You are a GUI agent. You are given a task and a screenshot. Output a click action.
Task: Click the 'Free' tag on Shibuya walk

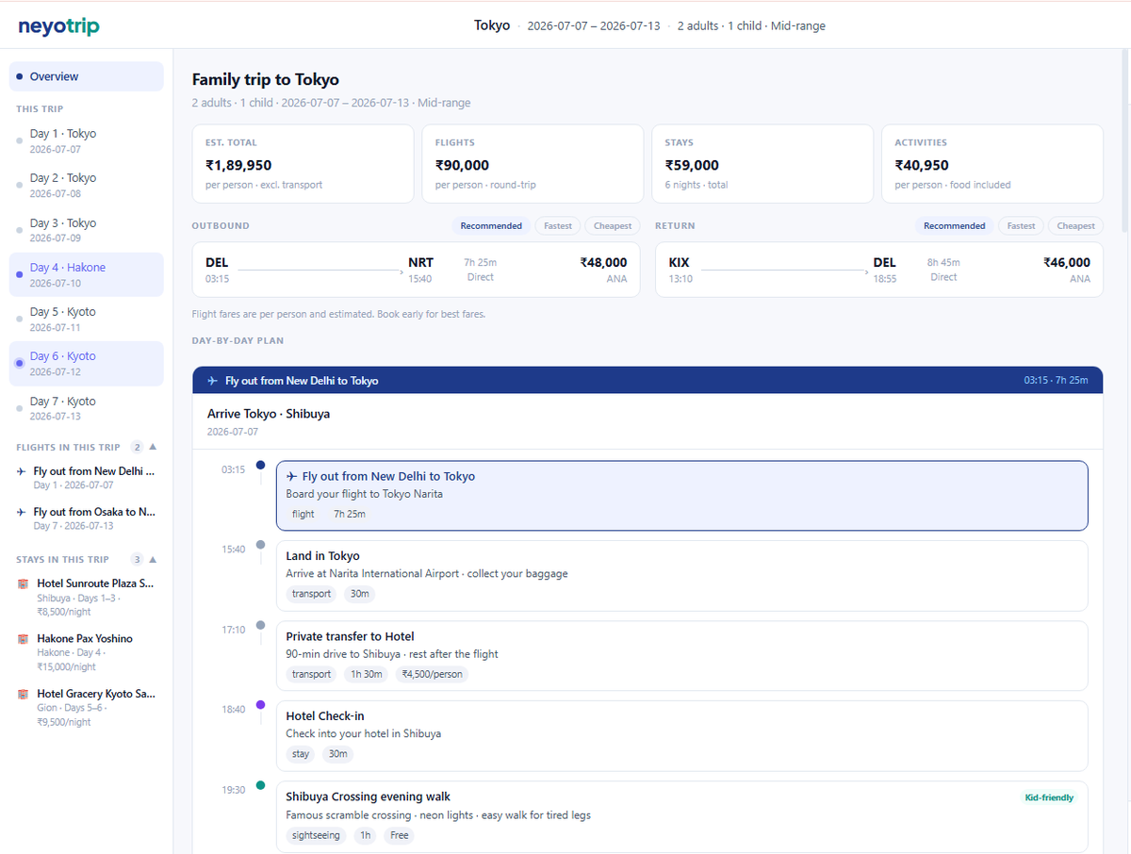coord(400,835)
